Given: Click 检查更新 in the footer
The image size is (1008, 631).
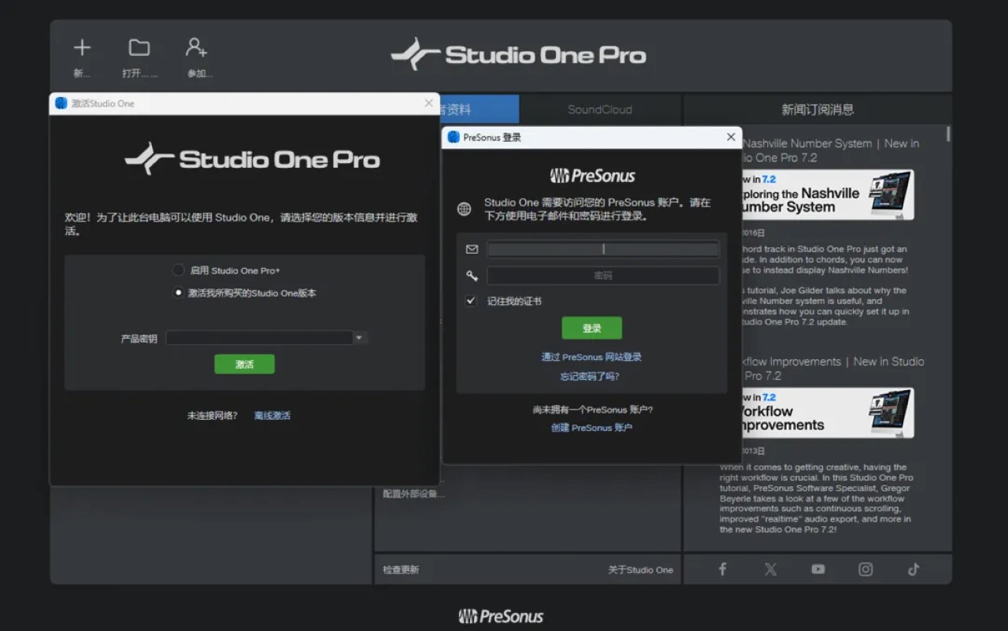Looking at the screenshot, I should tap(401, 570).
